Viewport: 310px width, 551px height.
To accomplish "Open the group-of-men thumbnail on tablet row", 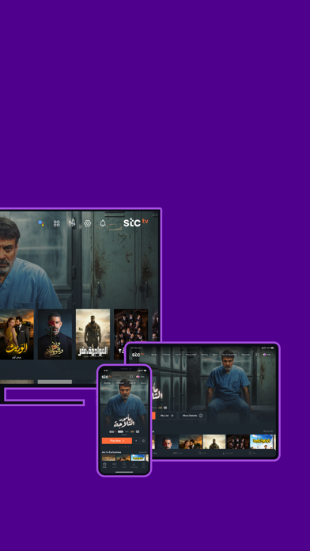I will 238,442.
